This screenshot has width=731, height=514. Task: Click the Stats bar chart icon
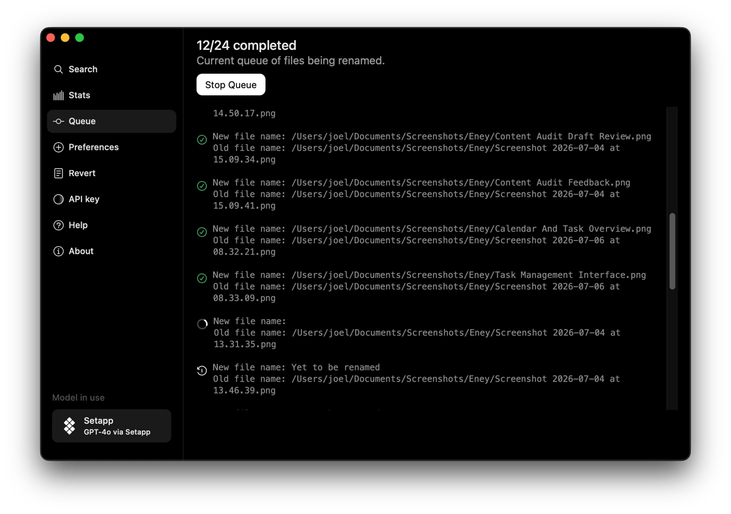58,95
